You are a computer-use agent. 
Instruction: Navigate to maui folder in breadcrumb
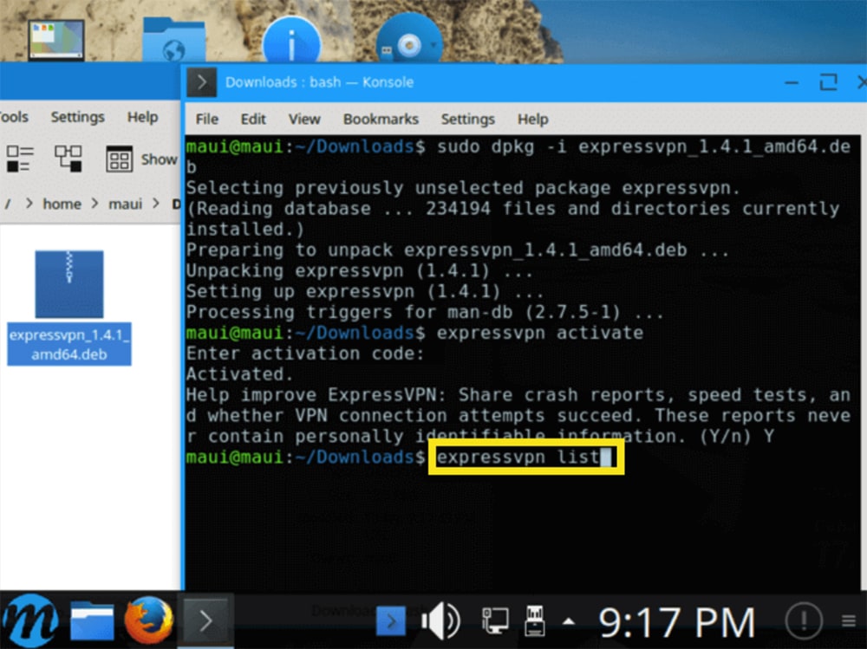[x=125, y=204]
